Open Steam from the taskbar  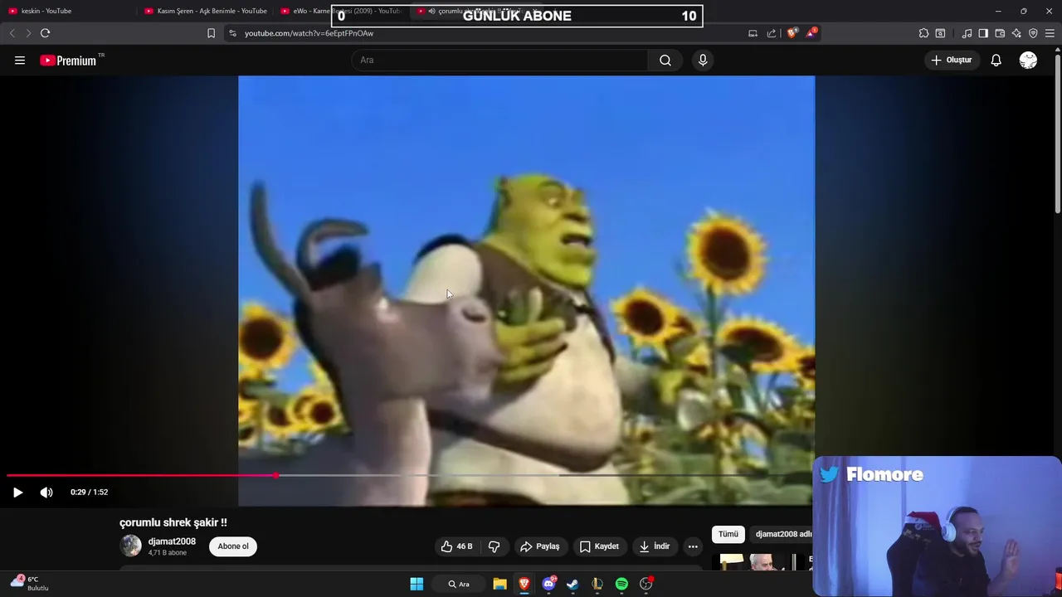coord(572,584)
